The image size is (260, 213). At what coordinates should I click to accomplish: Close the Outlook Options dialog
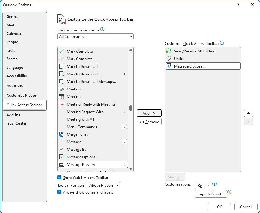tap(252, 5)
